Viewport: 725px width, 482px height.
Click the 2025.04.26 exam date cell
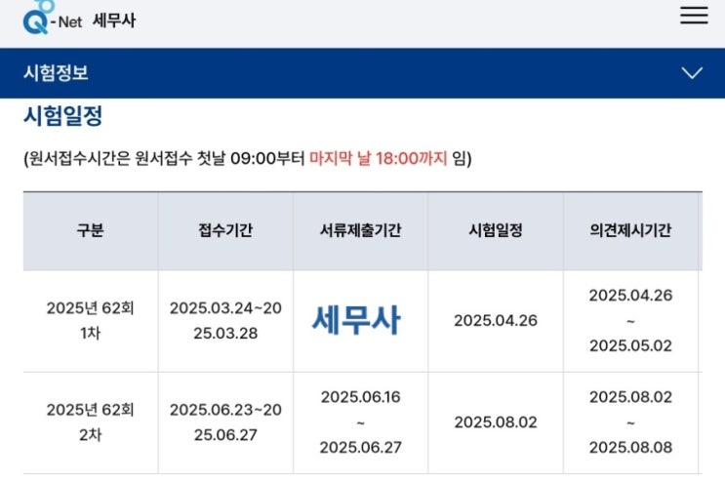[x=496, y=320]
